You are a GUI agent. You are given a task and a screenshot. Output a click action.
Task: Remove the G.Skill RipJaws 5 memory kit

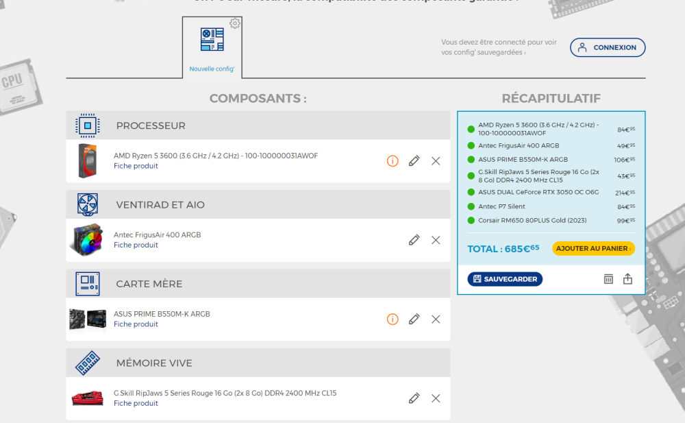click(x=436, y=398)
